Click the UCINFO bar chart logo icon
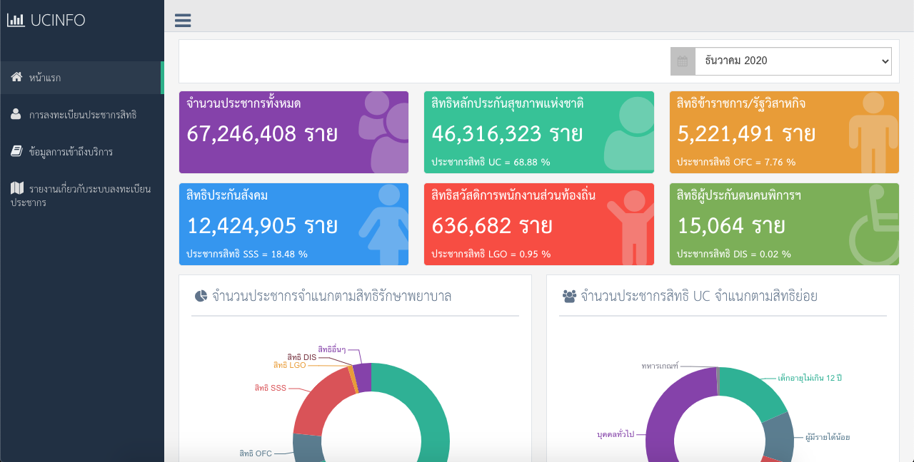Screen dimensions: 914x462 coord(16,21)
